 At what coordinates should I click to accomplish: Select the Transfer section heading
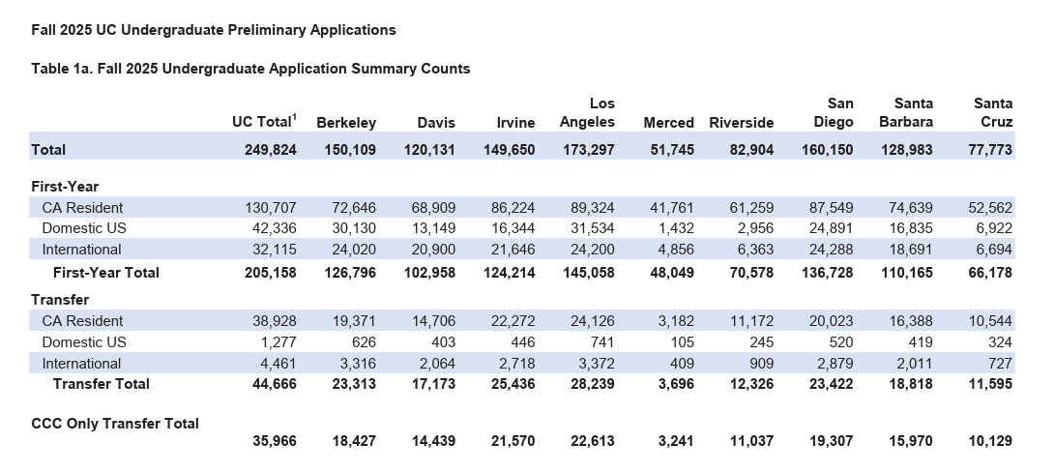pyautogui.click(x=60, y=300)
